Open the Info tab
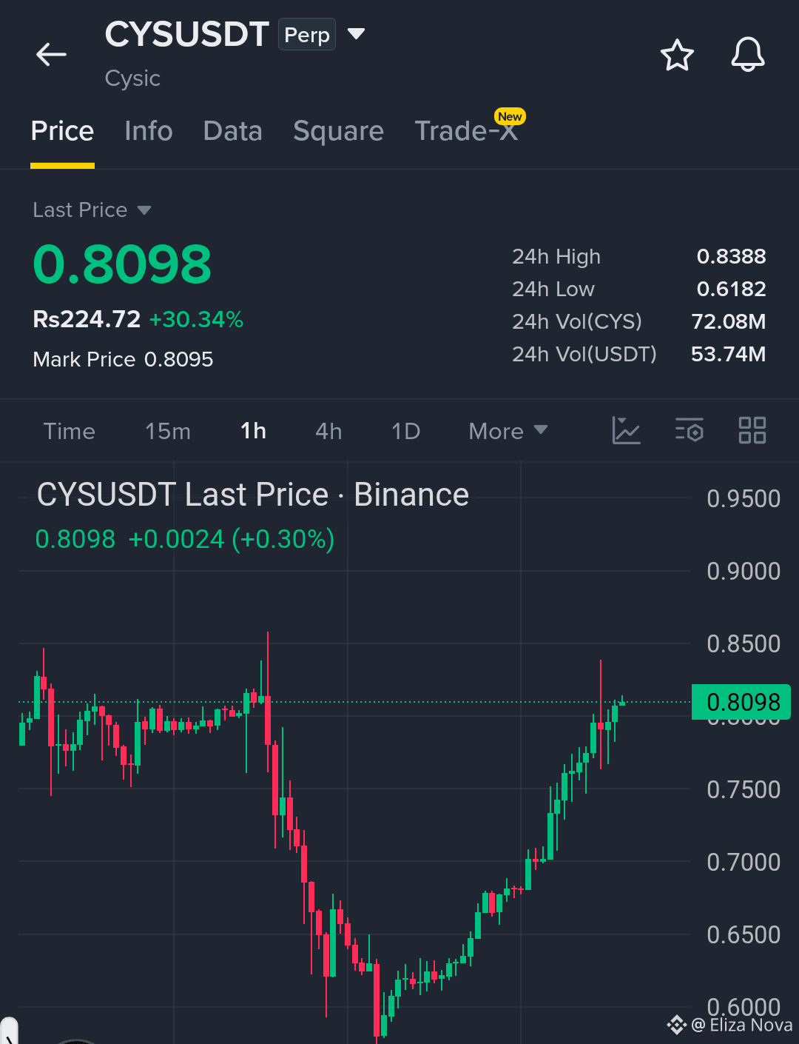Image resolution: width=799 pixels, height=1044 pixels. pyautogui.click(x=149, y=131)
